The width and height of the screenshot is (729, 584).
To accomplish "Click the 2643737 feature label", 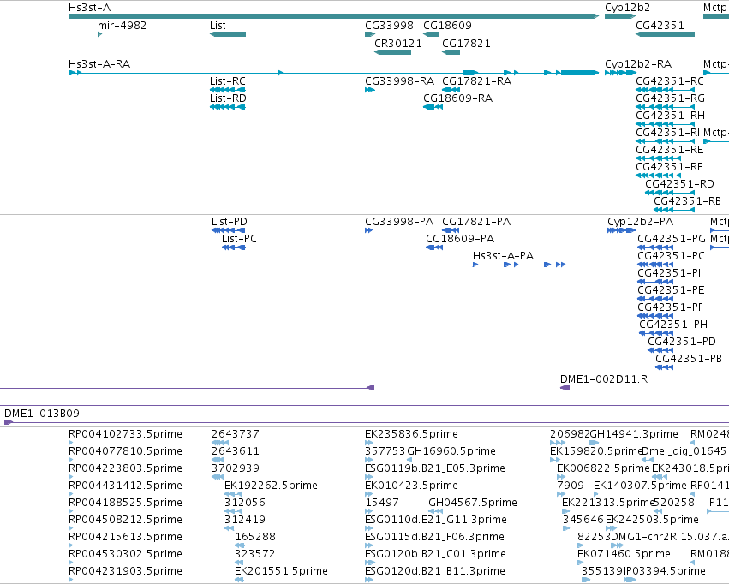I will point(236,434).
